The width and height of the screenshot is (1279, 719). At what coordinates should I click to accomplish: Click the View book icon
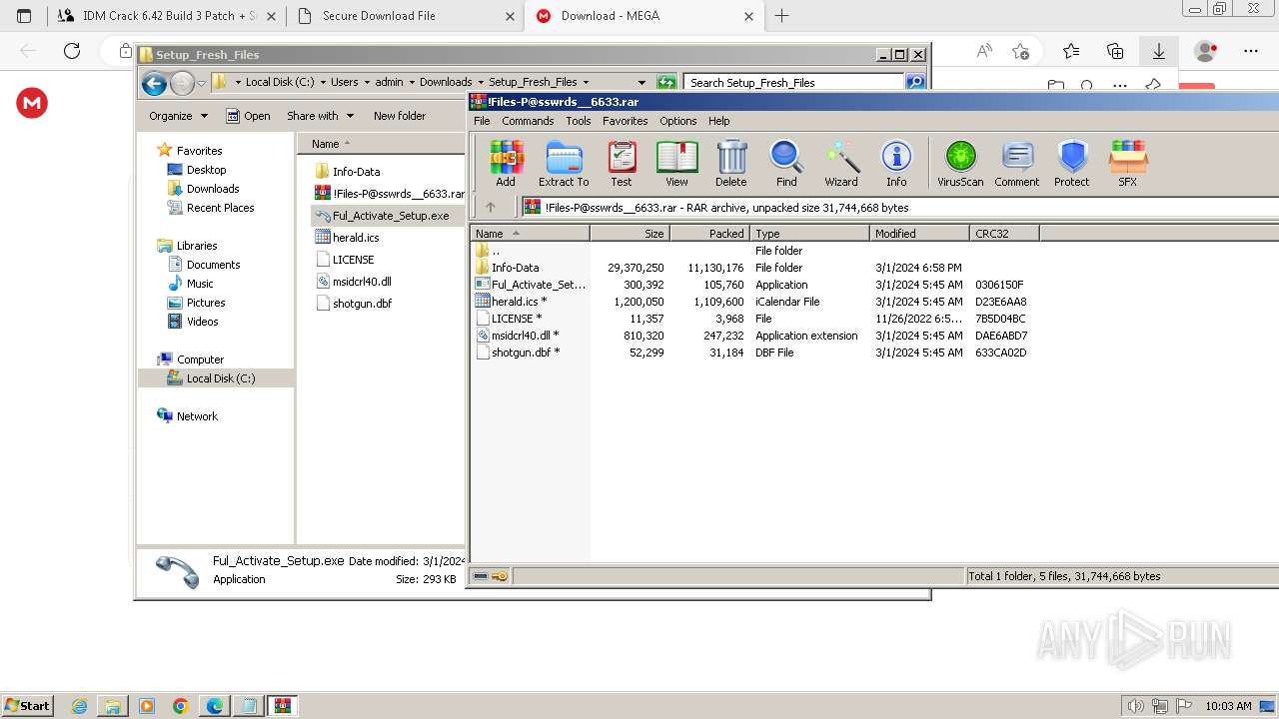click(x=676, y=163)
